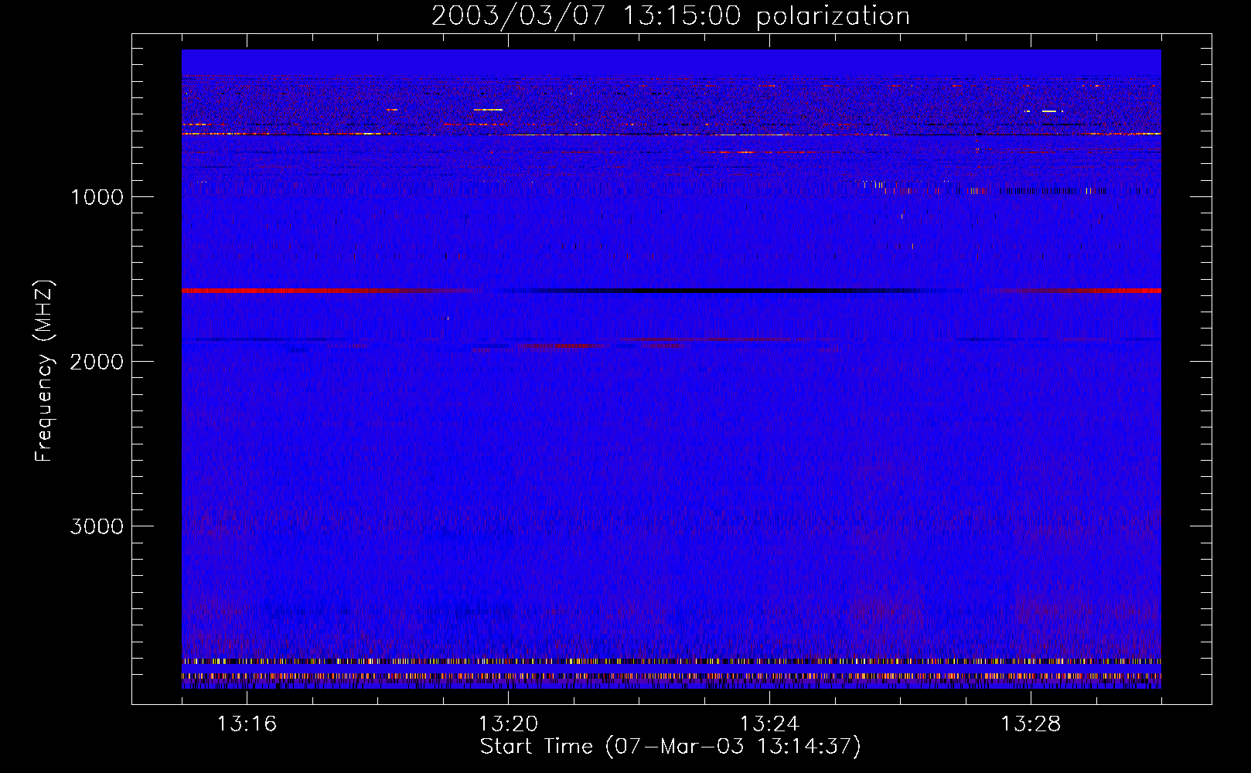Click the 13:20 time tick label
The height and width of the screenshot is (773, 1251).
click(x=508, y=724)
